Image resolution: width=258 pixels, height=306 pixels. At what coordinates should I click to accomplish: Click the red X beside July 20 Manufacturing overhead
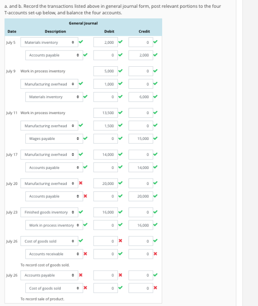[81, 183]
